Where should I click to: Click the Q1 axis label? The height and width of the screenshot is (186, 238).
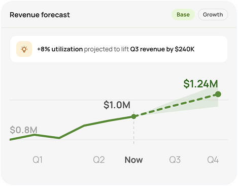pos(38,160)
